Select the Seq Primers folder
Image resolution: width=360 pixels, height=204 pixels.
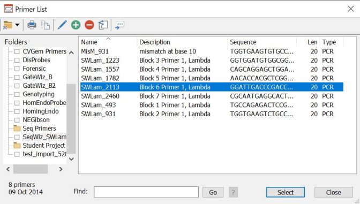pyautogui.click(x=39, y=129)
